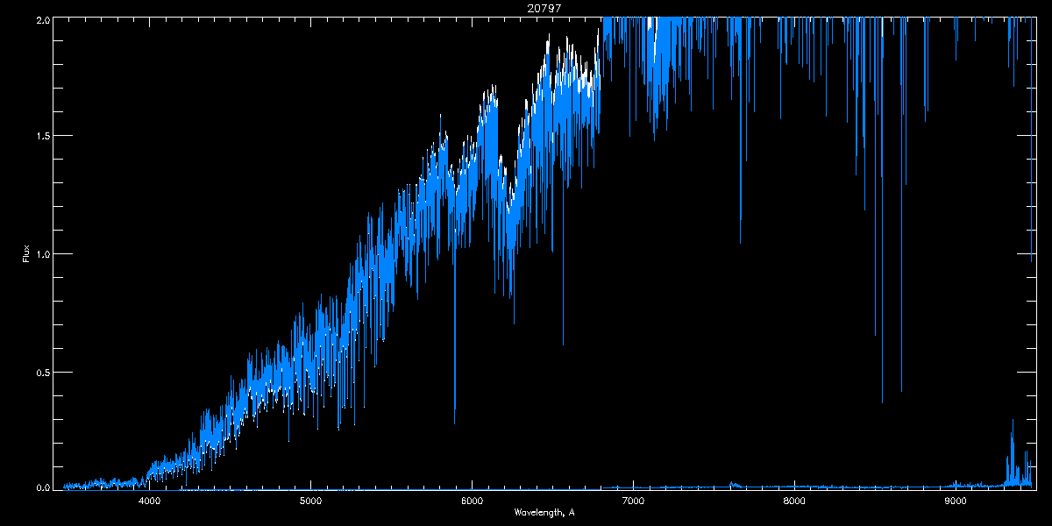Select the Wavelength, A x-axis label
1052x526 pixels.
[x=544, y=513]
